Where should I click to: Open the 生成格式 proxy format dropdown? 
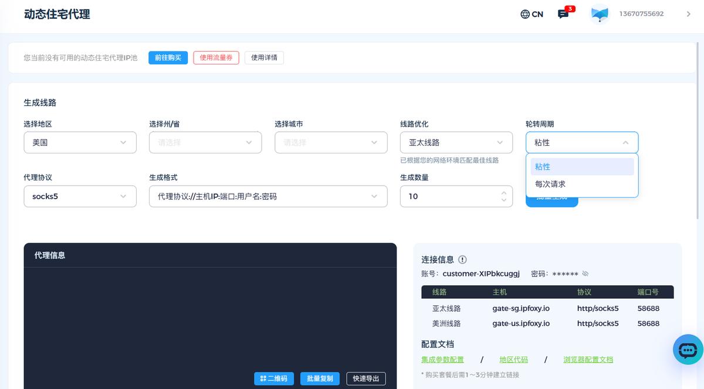pos(268,196)
